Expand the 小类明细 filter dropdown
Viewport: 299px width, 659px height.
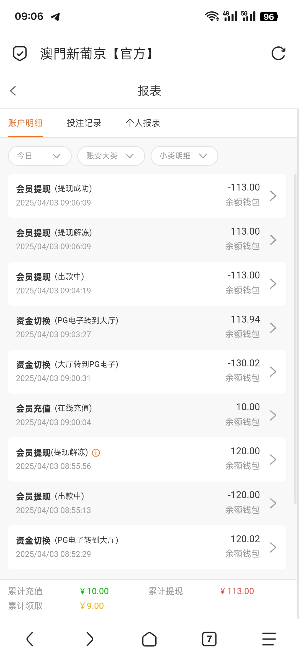[184, 156]
